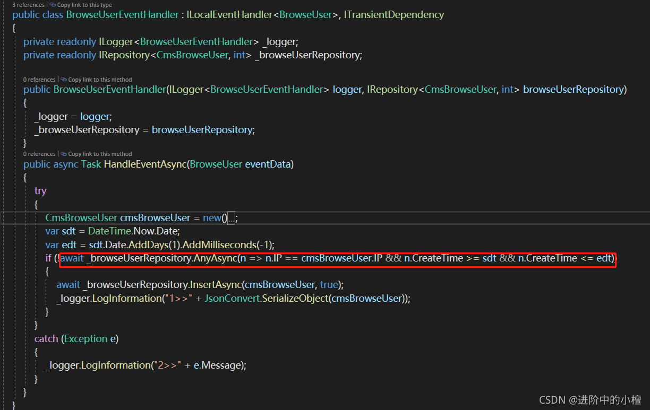This screenshot has height=410, width=650.
Task: Select the class name BrowseUserEventHandler
Action: pyautogui.click(x=122, y=14)
